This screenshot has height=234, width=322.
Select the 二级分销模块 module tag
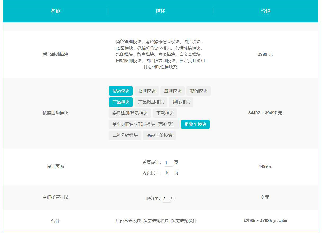click(125, 135)
